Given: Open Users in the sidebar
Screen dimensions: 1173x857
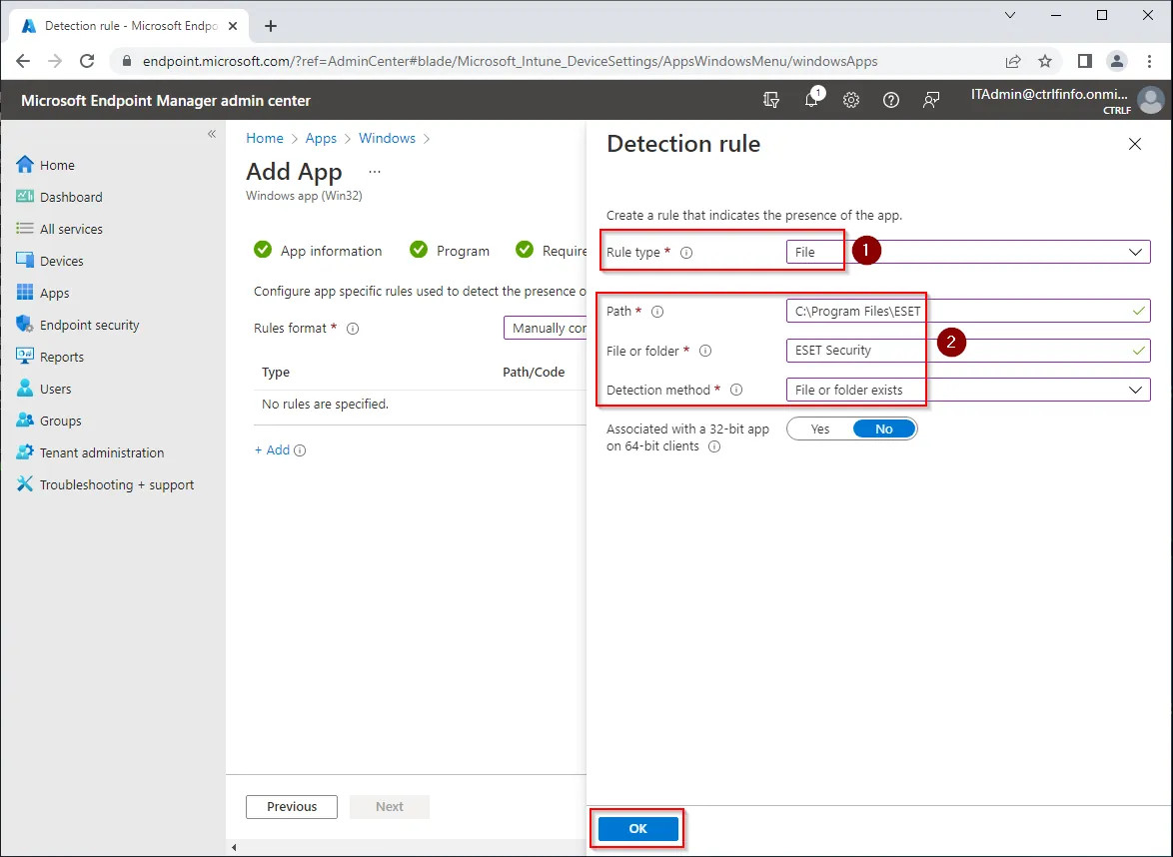Looking at the screenshot, I should (x=43, y=389).
